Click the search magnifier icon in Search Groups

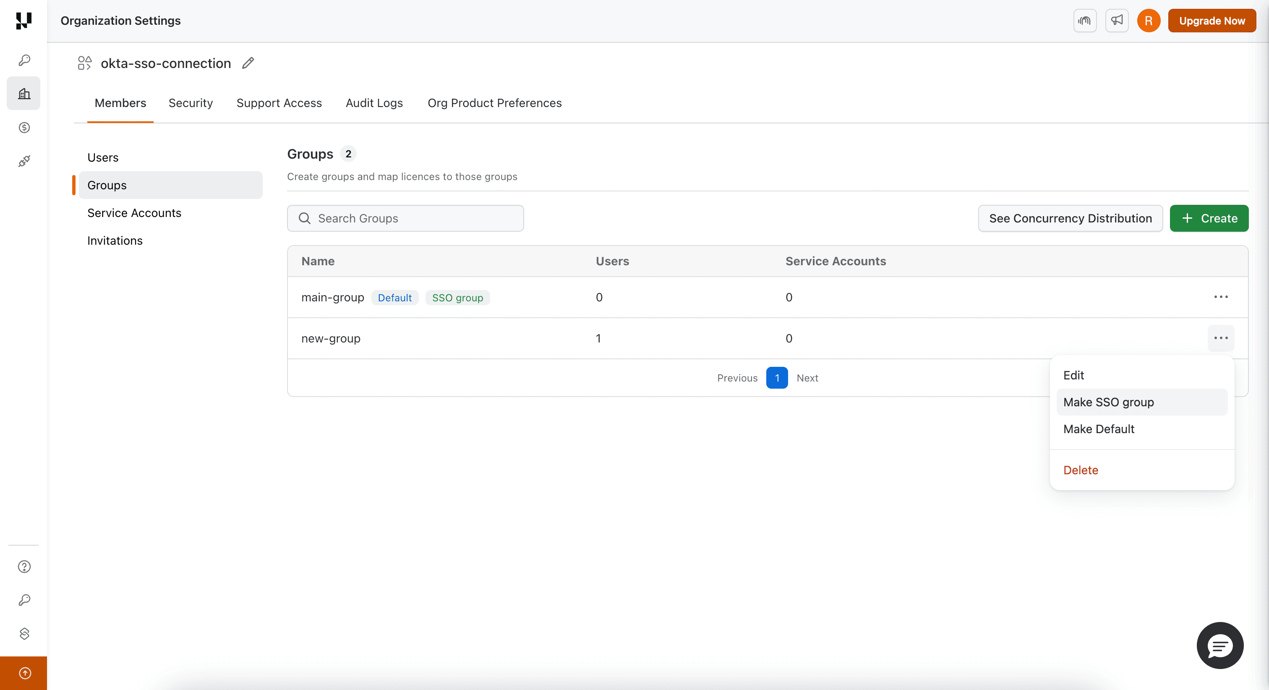click(x=305, y=218)
